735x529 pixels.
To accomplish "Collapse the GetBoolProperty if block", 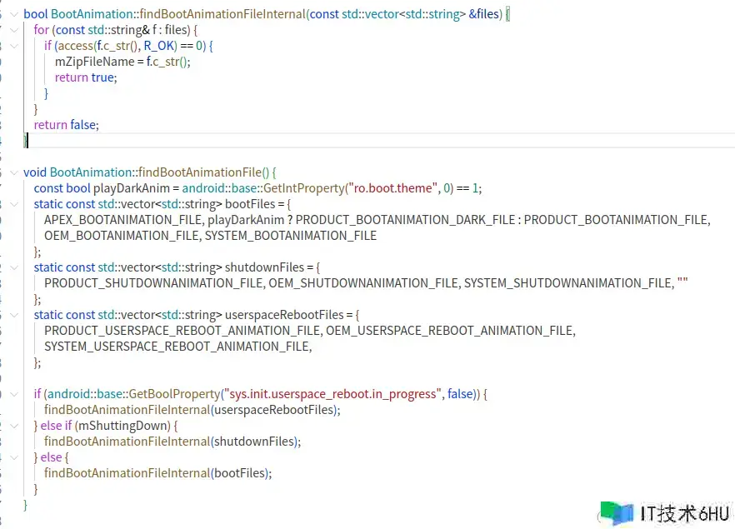I will coord(14,394).
